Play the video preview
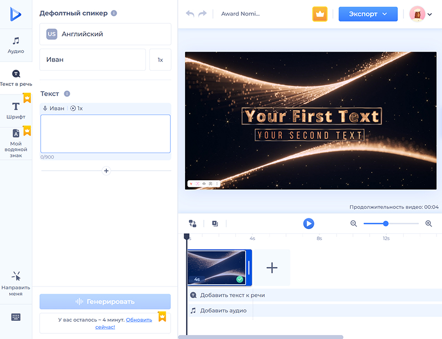Screen dimensions: 442x339 (x=308, y=223)
